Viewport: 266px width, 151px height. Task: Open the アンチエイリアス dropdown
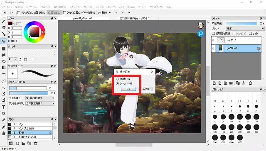[x=40, y=103]
